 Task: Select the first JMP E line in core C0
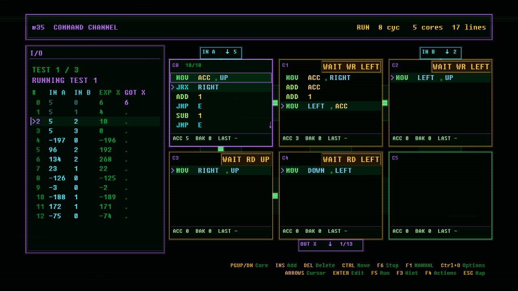(221, 106)
